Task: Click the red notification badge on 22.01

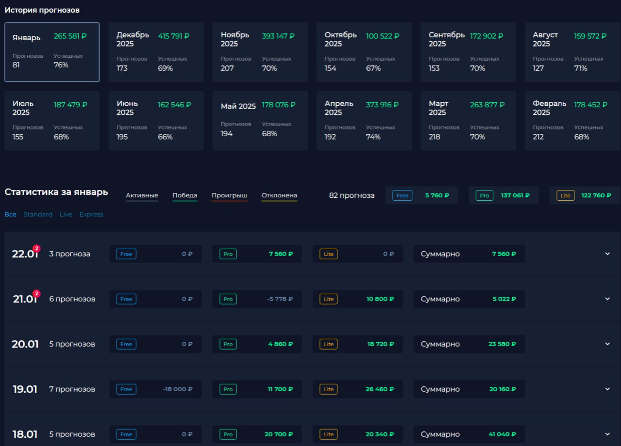Action: point(36,248)
